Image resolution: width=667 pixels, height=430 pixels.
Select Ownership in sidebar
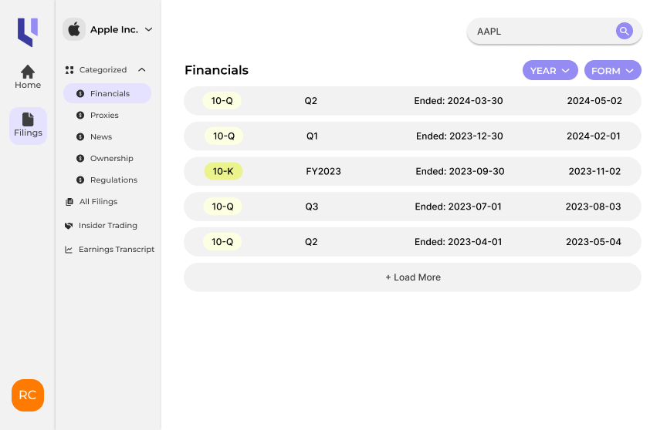point(111,158)
